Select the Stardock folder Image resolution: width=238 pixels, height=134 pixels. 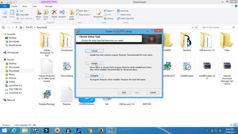tap(187, 42)
